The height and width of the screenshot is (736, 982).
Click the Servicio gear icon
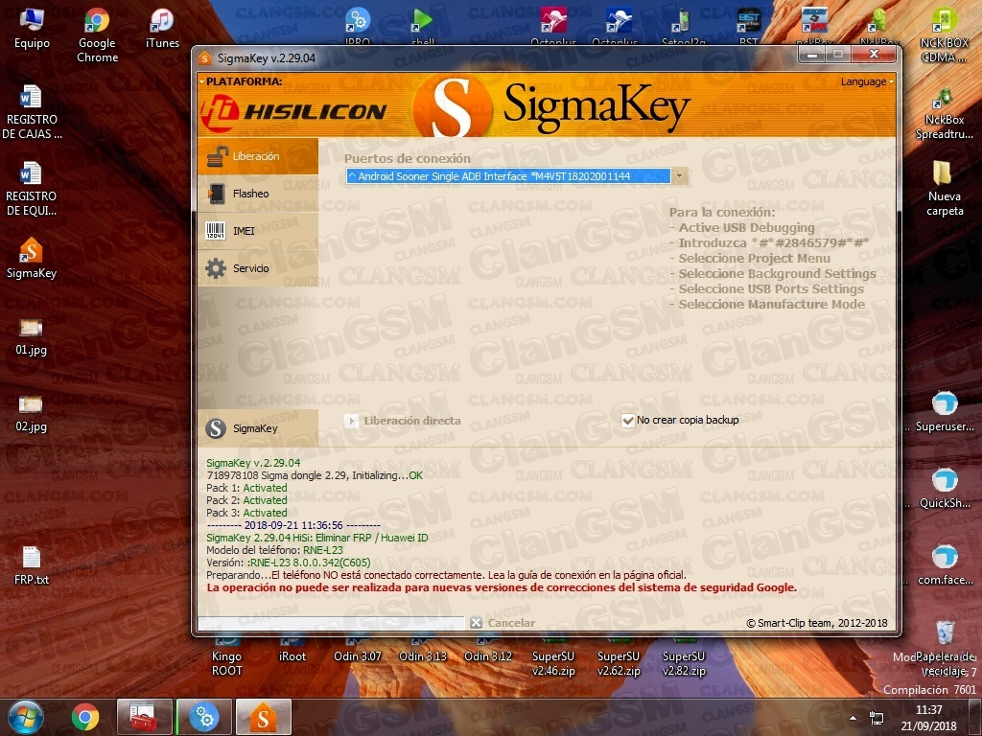(x=216, y=268)
